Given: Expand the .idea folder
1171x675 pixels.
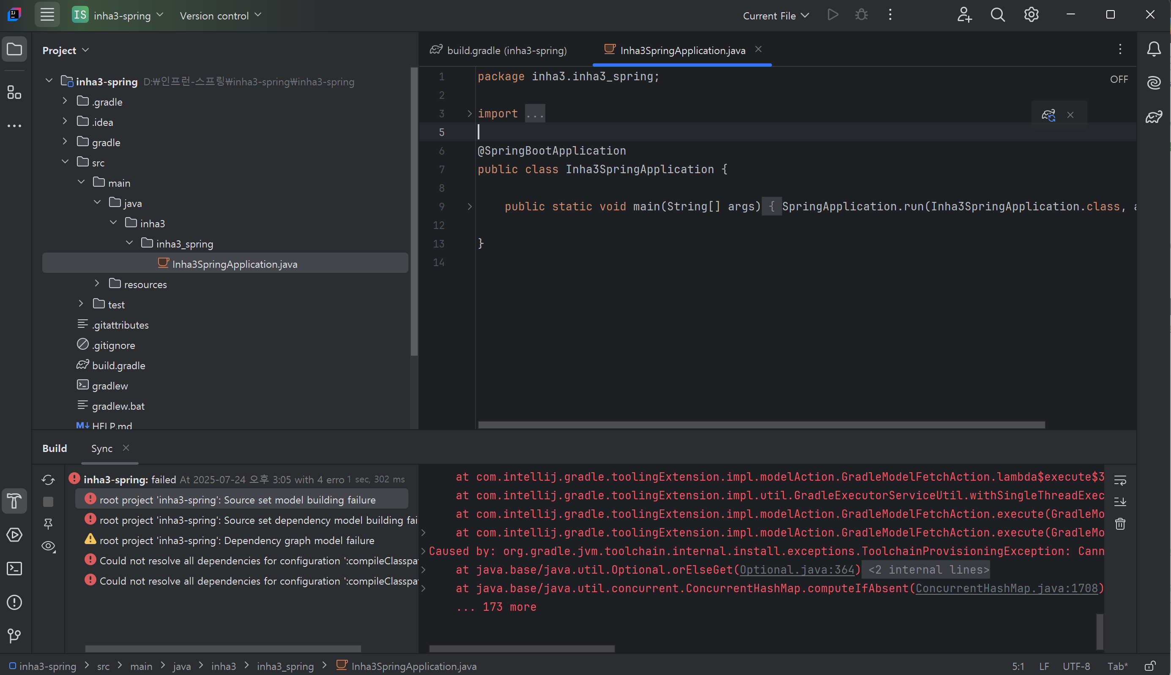Looking at the screenshot, I should (x=65, y=121).
